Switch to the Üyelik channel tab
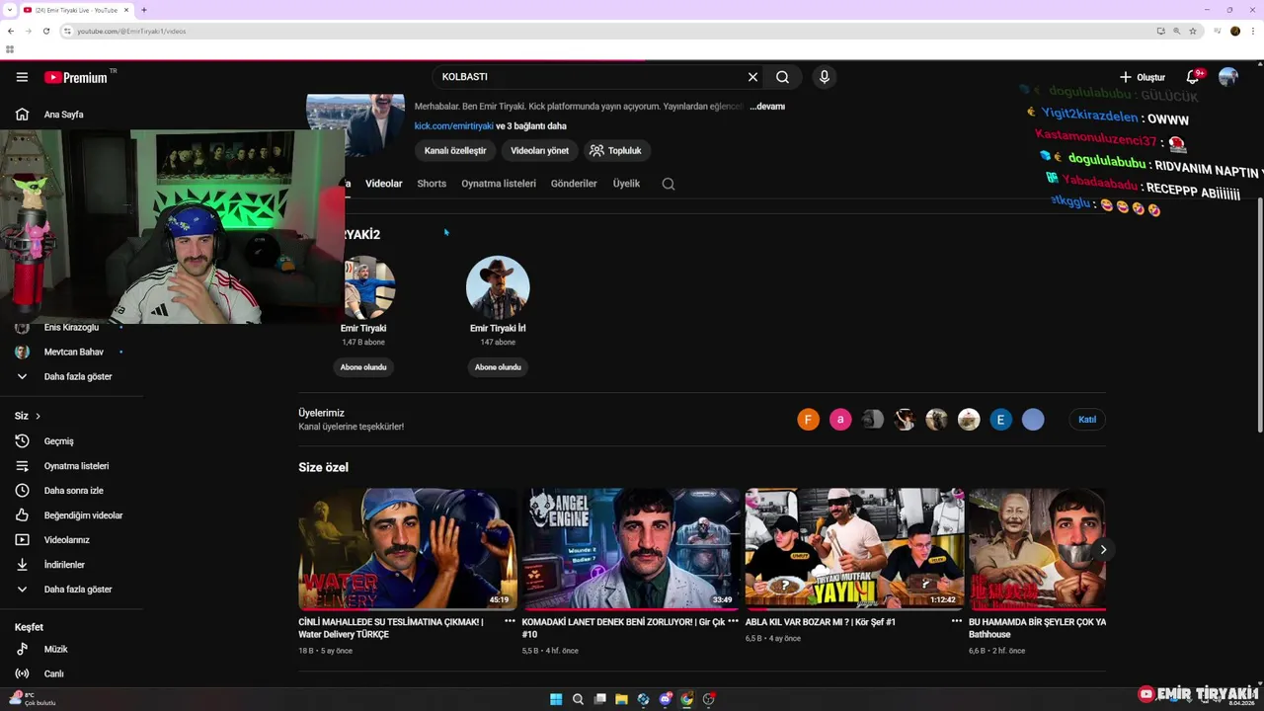The height and width of the screenshot is (711, 1264). pos(626,184)
